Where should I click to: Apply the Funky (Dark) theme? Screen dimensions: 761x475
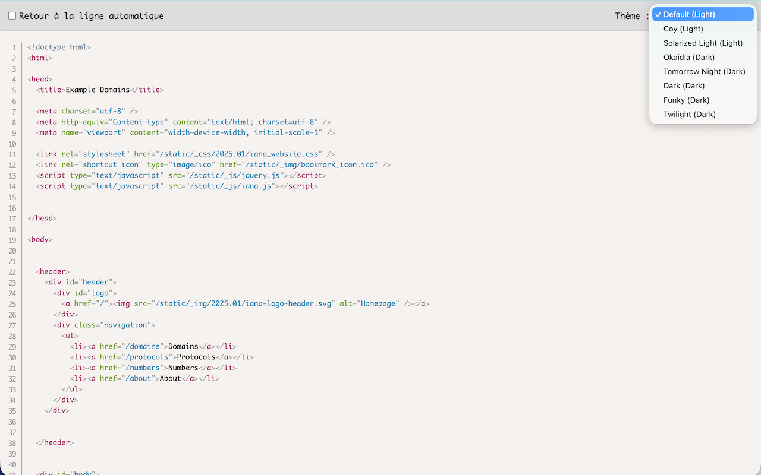click(x=703, y=100)
